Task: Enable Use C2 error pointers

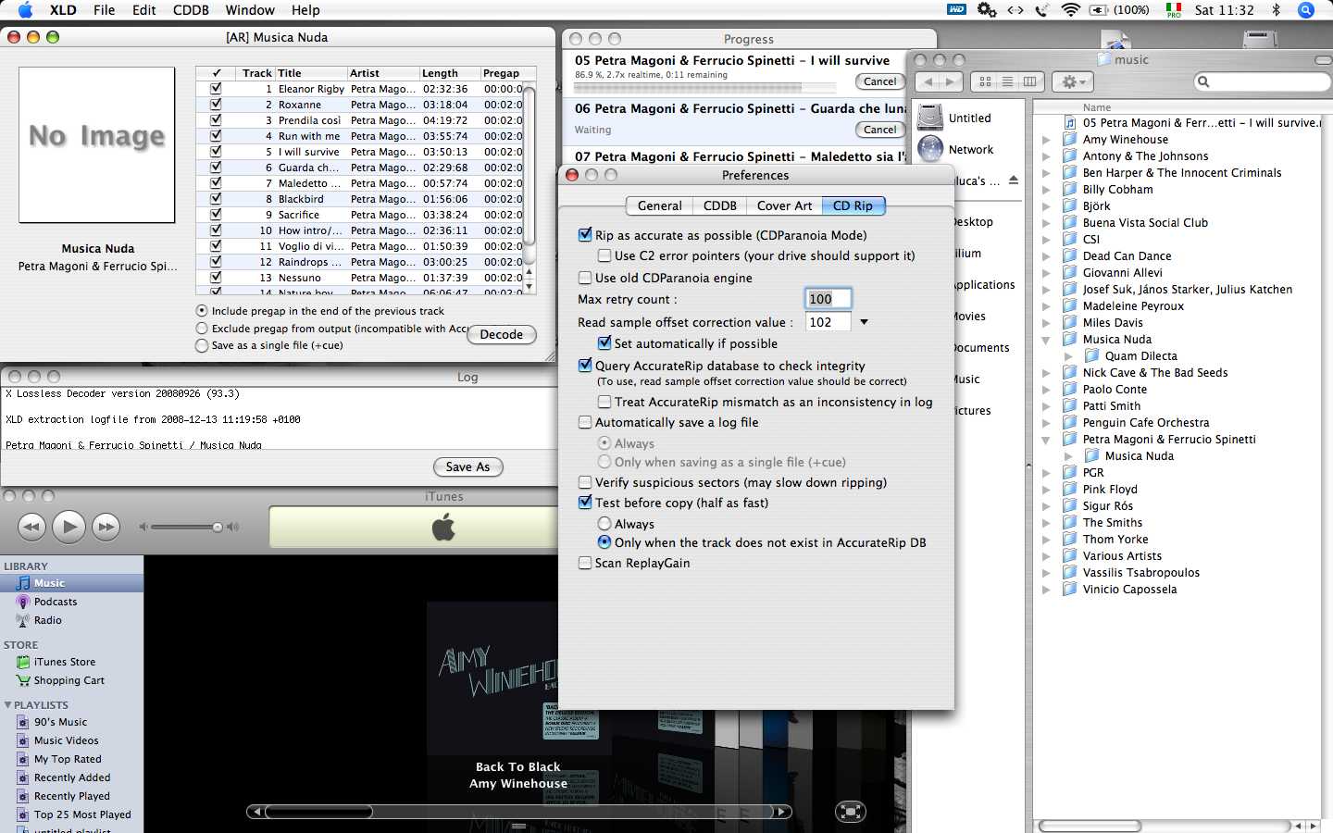Action: (604, 255)
